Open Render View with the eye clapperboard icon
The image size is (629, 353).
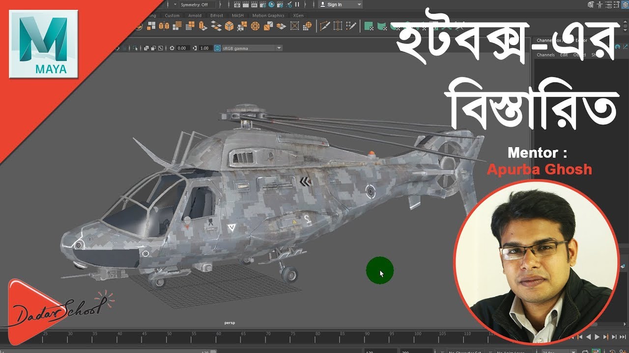point(237,4)
